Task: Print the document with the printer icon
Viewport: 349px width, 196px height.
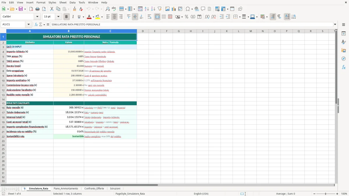Action: point(38,9)
